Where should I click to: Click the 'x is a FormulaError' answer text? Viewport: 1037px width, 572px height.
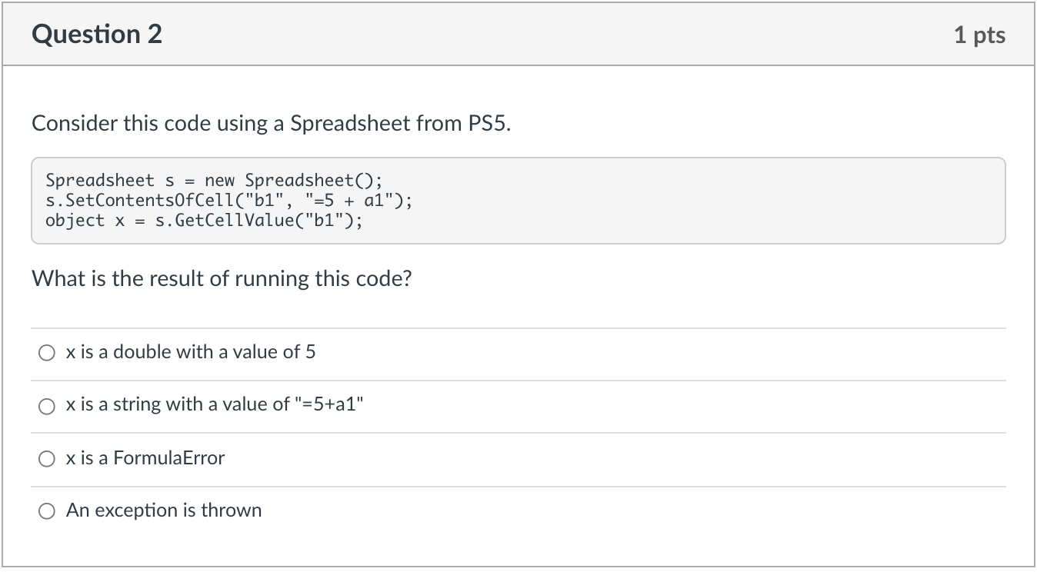point(145,458)
